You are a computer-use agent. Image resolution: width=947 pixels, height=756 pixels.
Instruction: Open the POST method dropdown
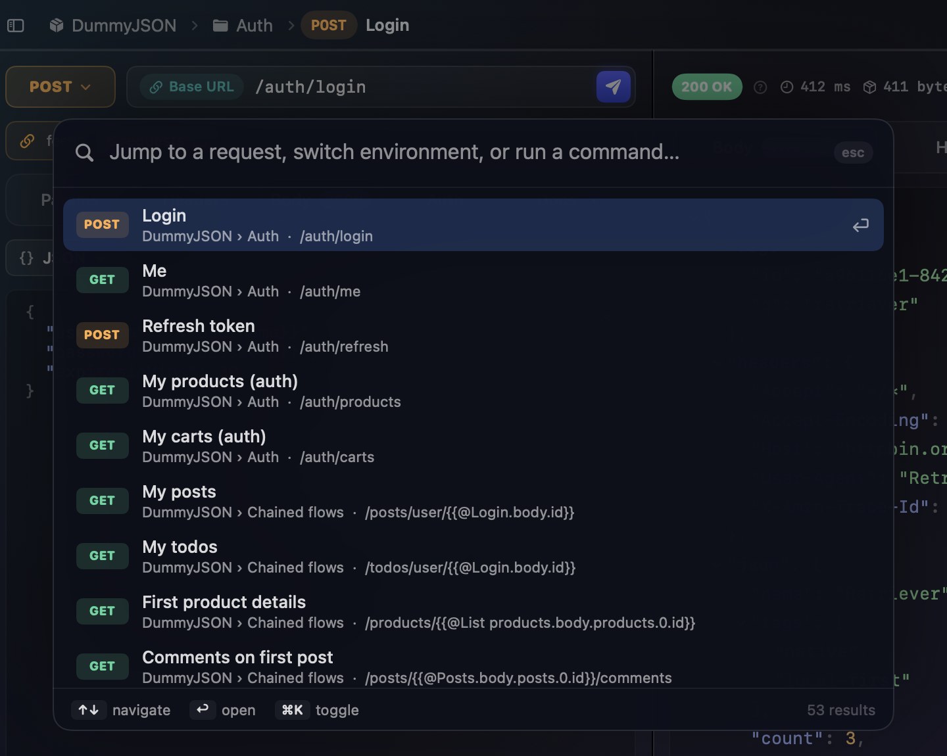[61, 87]
